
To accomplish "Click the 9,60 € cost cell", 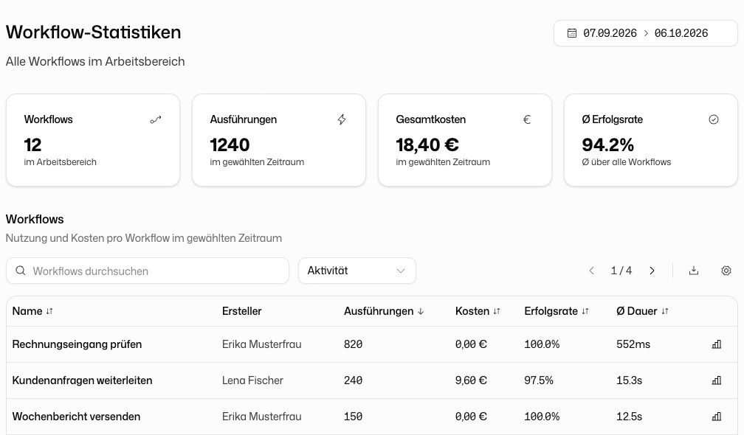I will [x=471, y=380].
